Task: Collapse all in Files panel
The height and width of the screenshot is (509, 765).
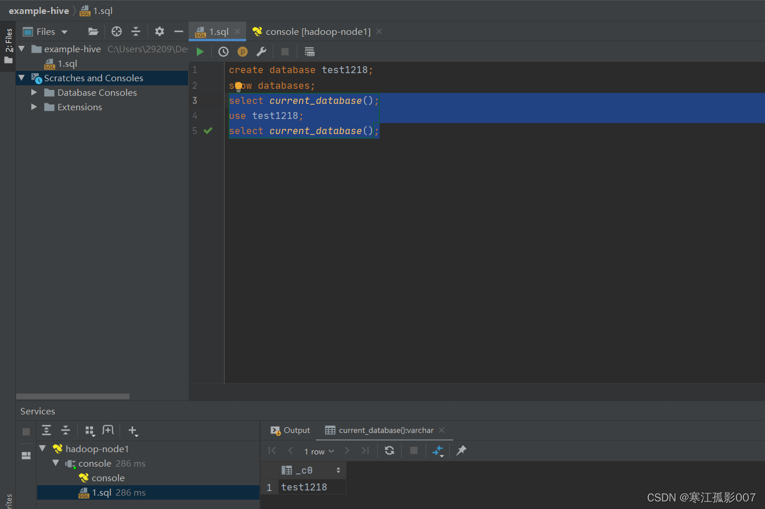Action: [136, 31]
